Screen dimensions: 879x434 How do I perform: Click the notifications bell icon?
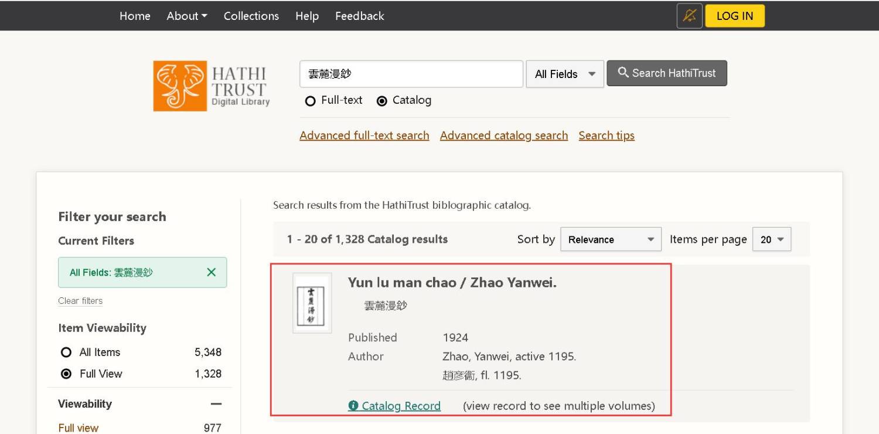click(x=690, y=16)
